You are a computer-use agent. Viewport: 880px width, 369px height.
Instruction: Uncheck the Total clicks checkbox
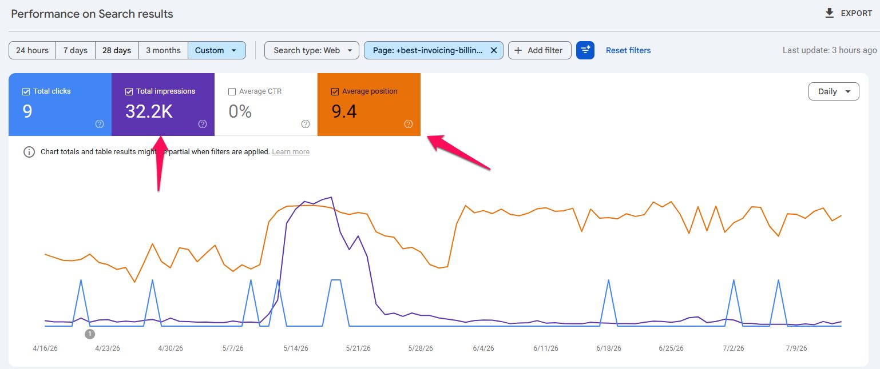click(26, 91)
